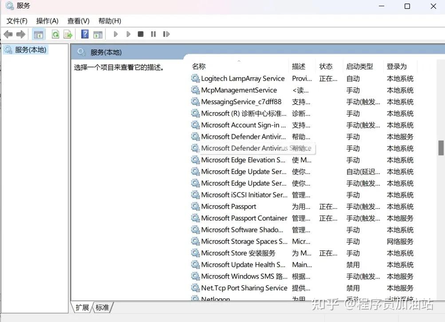Click 正在... status of Microsoft Store row
Image resolution: width=445 pixels, height=322 pixels.
point(328,253)
